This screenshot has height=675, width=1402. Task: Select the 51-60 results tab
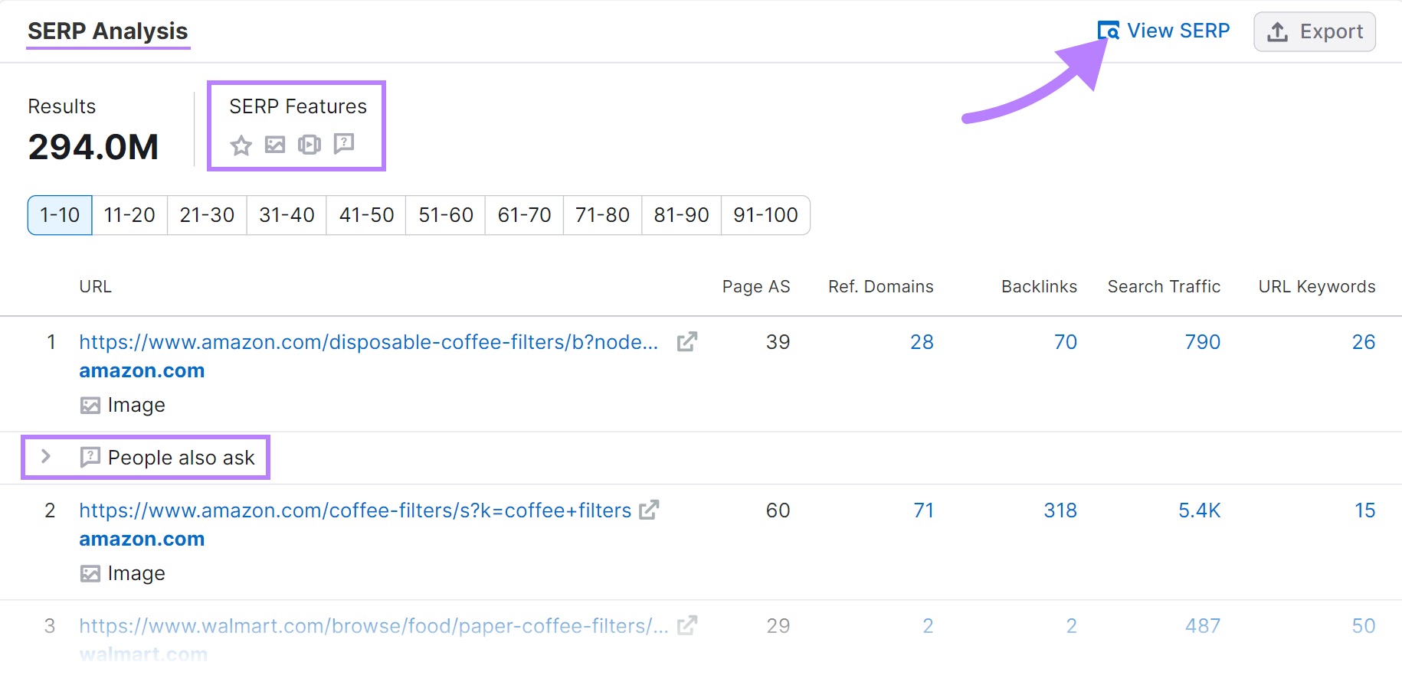coord(446,215)
